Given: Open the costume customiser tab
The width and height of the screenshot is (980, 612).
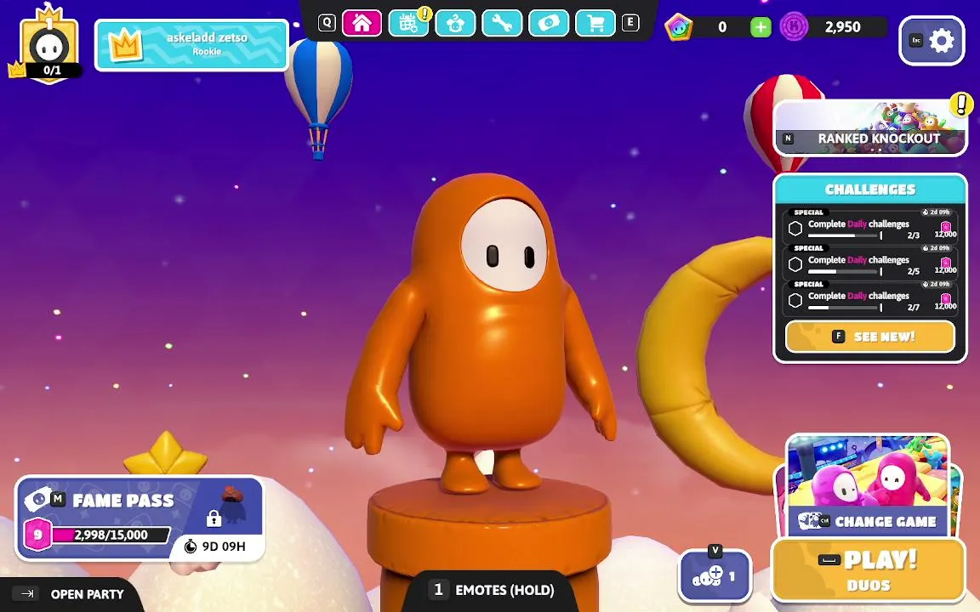Looking at the screenshot, I should (455, 24).
